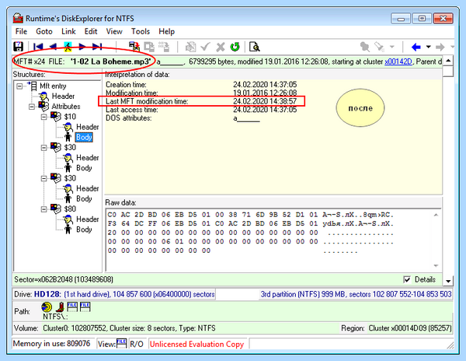Click the grayed flashlight icon
The height and width of the screenshot is (361, 466).
[x=379, y=47]
